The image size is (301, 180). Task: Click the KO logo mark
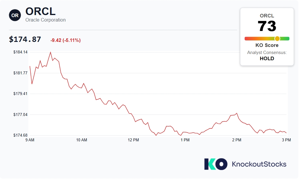click(x=216, y=164)
